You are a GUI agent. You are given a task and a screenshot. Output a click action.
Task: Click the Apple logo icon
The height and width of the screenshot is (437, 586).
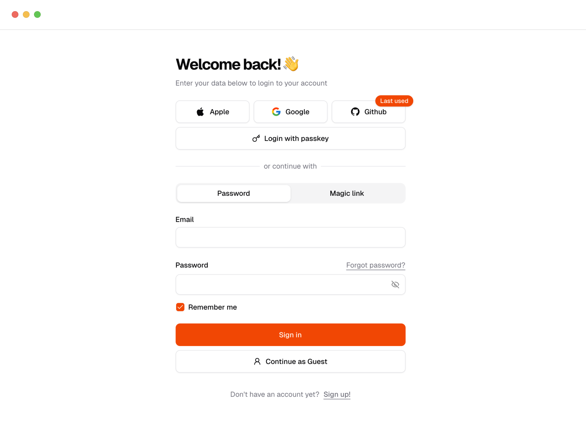coord(200,112)
